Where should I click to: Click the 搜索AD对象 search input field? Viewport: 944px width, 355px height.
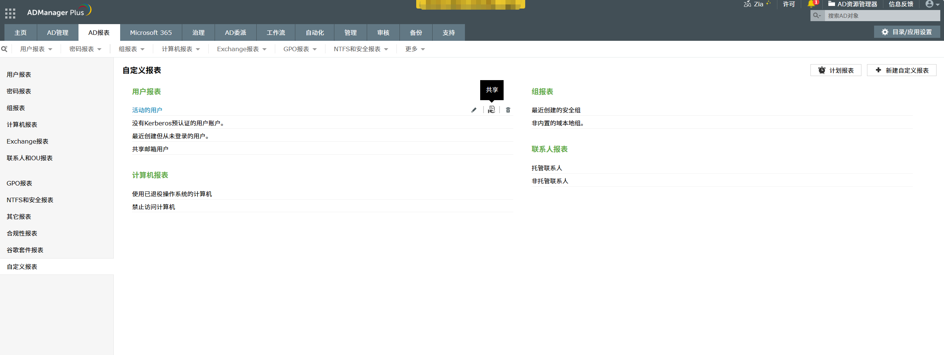click(x=882, y=16)
